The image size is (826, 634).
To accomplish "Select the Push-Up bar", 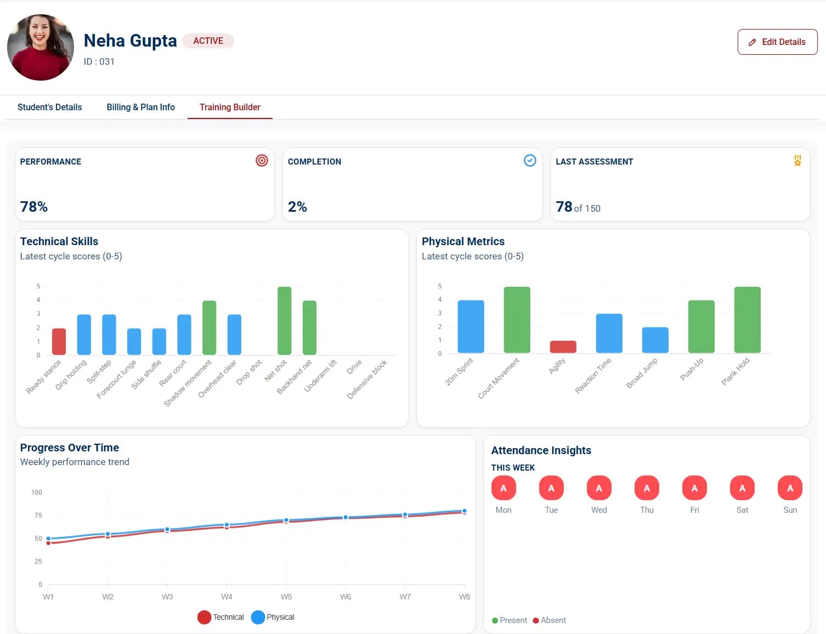I will (701, 326).
